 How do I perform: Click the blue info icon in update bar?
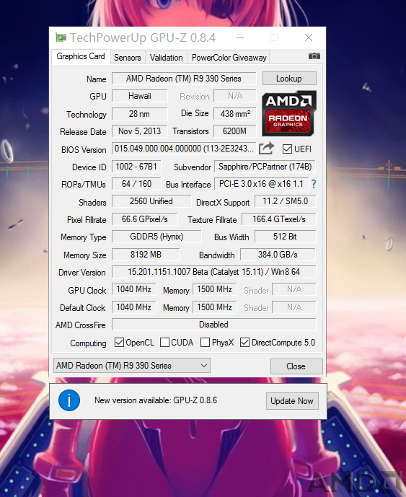[69, 400]
